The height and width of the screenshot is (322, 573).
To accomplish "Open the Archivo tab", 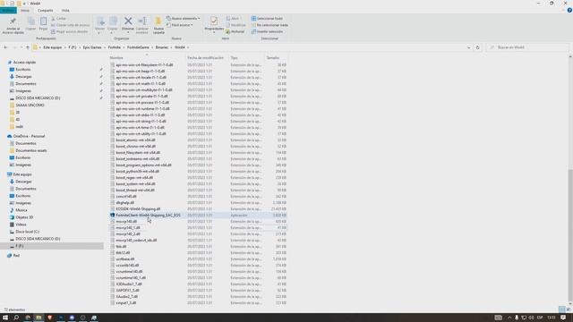I will click(8, 10).
